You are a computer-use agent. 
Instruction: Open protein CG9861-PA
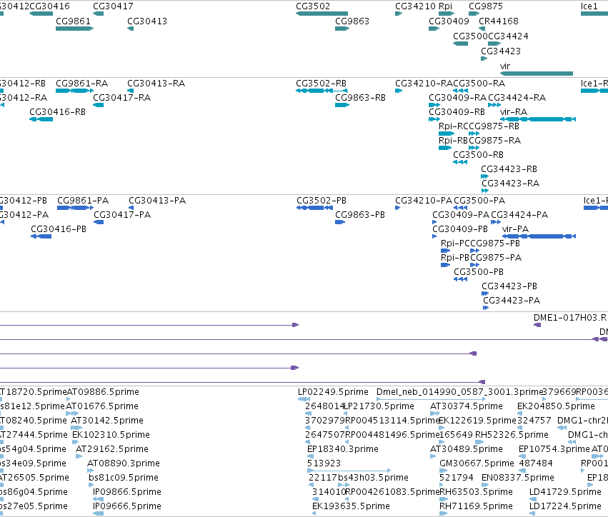coord(75,208)
